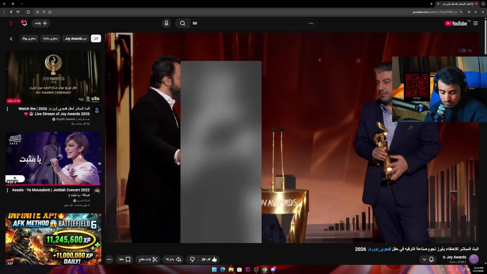Image resolution: width=487 pixels, height=274 pixels.
Task: Open 'Watch the Live Stream of Joy Awards 2026' title
Action: click(x=54, y=111)
